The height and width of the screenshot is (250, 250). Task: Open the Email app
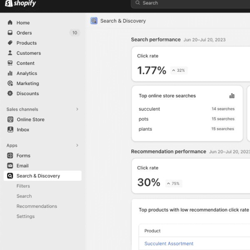pyautogui.click(x=22, y=166)
